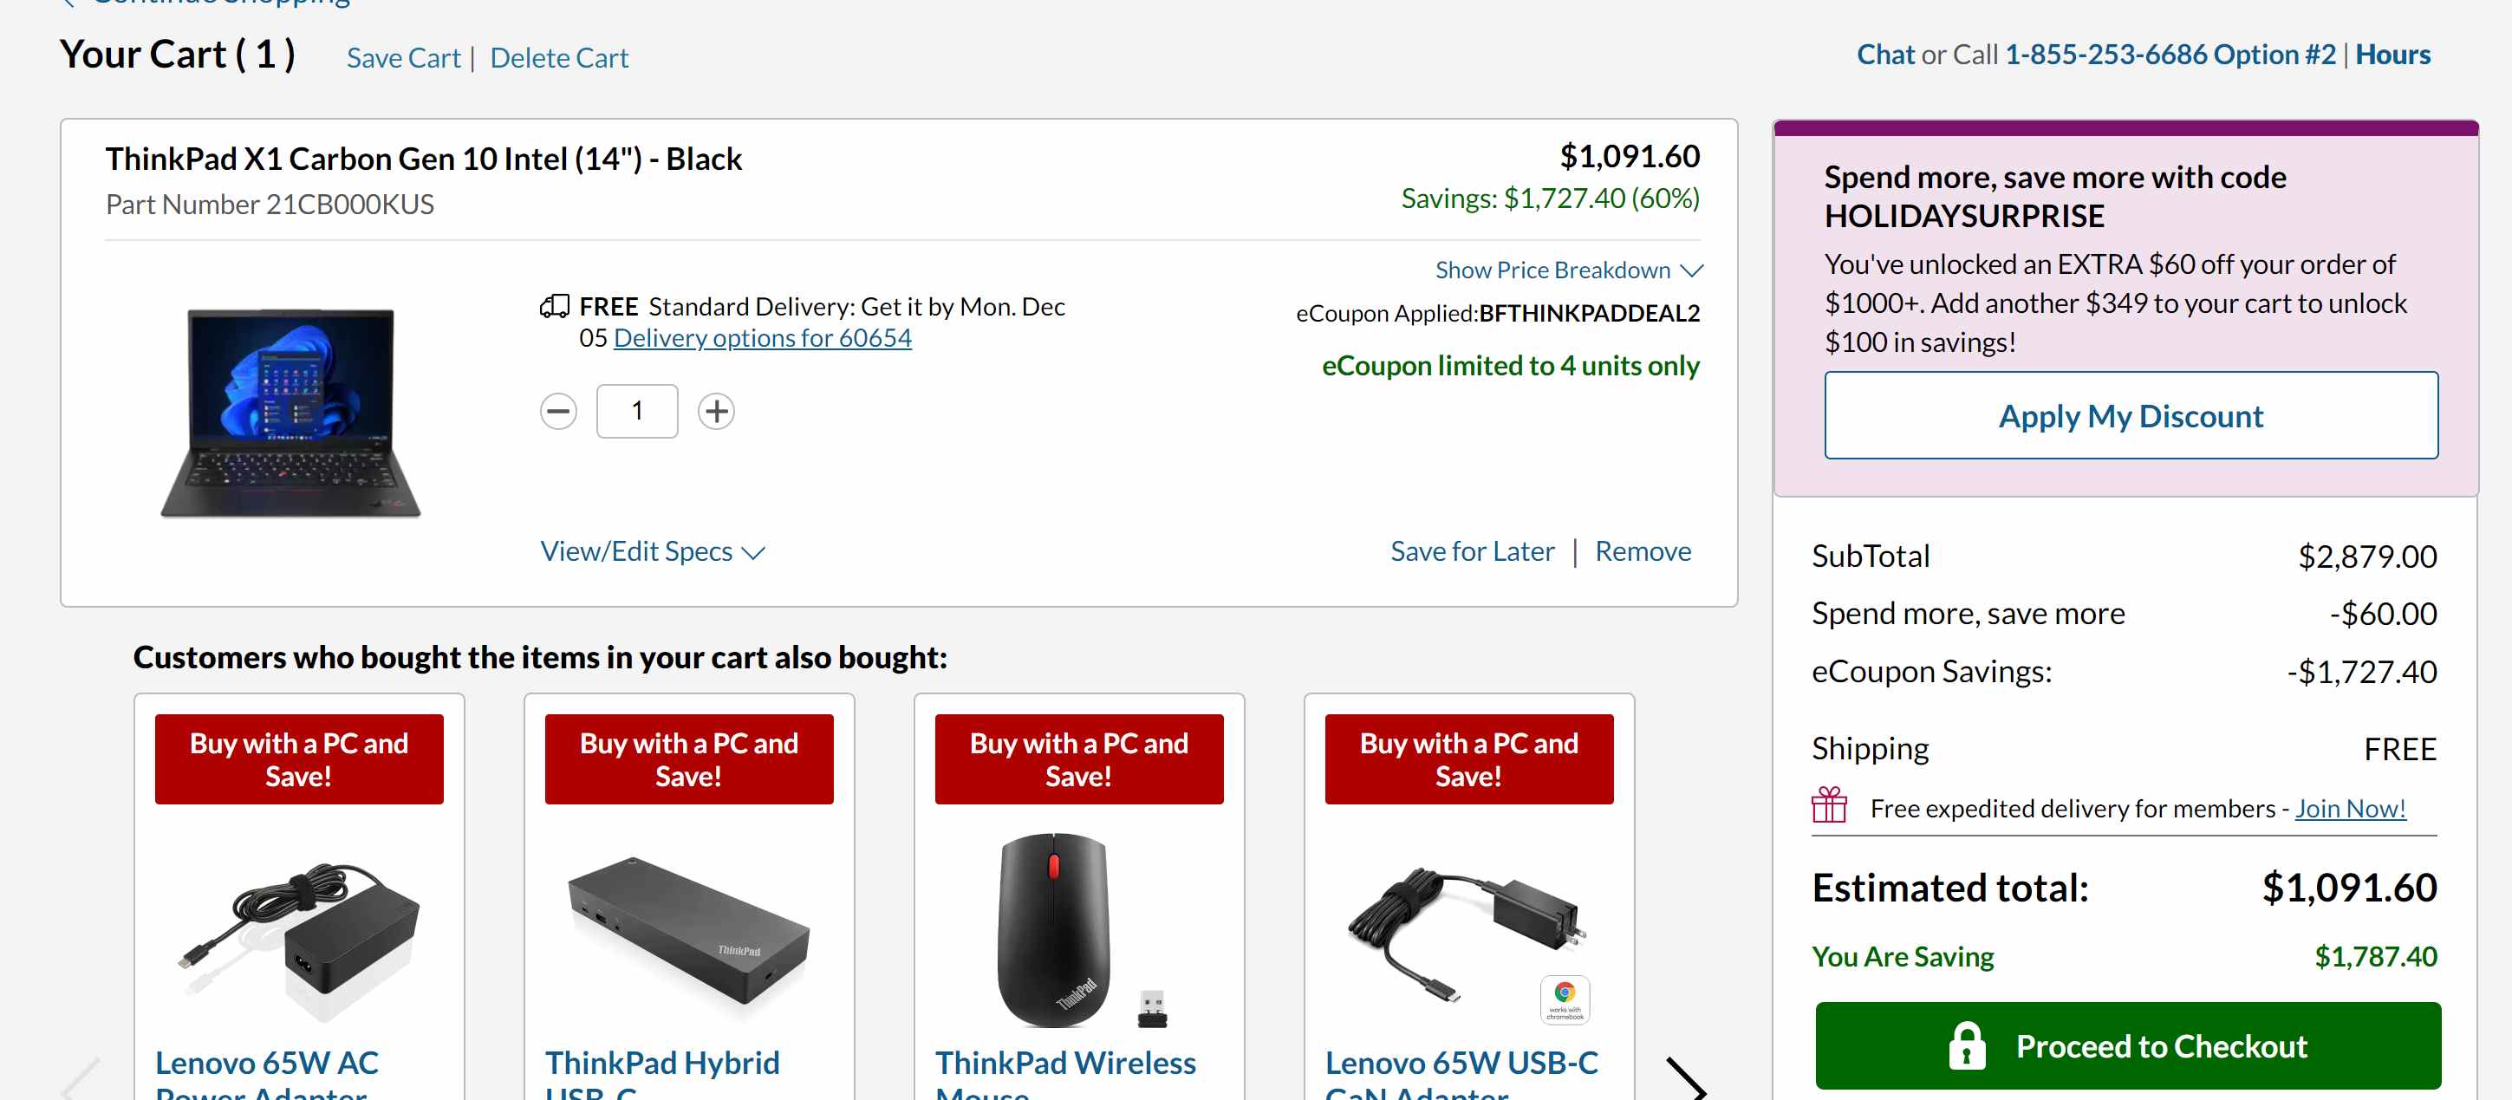Viewport: 2512px width, 1100px height.
Task: Click the lock icon on checkout button
Action: [1966, 1045]
